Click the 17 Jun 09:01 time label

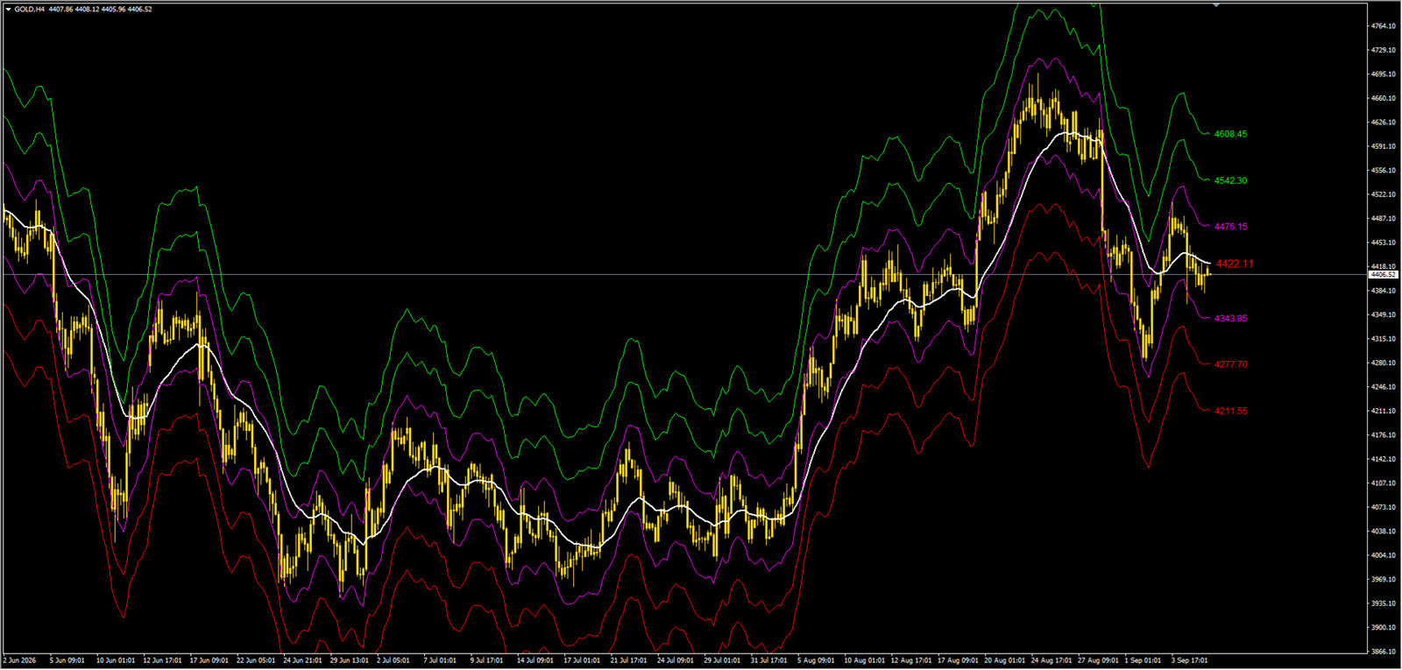209,660
